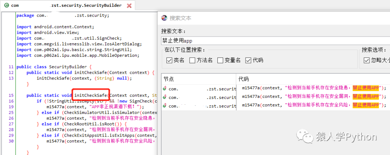Click CheckExitAppsUtil.isExitApps call on line 29
Image resolution: width=390 pixels, height=155 pixels.
point(99,136)
